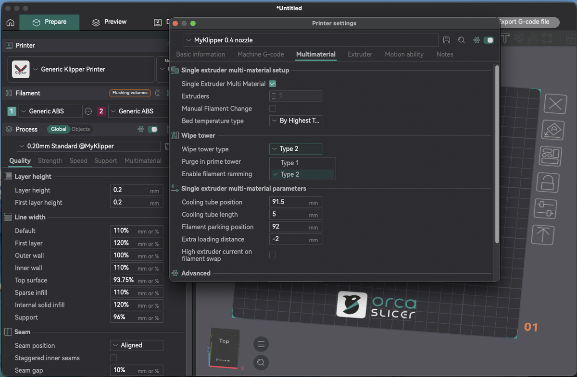Open the Seam position Aligned dropdown

tap(137, 345)
